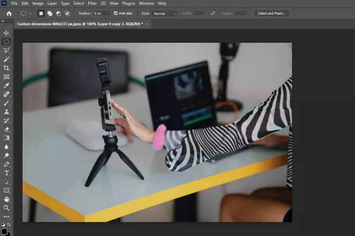Click the Select and Mask button

tap(271, 13)
